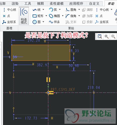117x125 pixels.
Task: Select the 样条 spline tool
Action: point(54,22)
